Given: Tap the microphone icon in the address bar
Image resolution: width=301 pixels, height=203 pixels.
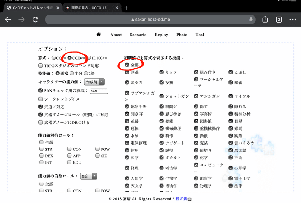Looking at the screenshot, I should (251, 20).
